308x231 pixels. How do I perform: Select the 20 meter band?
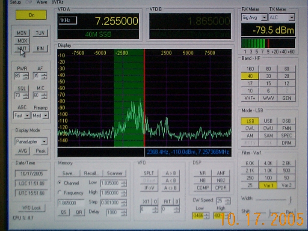coord(287,76)
